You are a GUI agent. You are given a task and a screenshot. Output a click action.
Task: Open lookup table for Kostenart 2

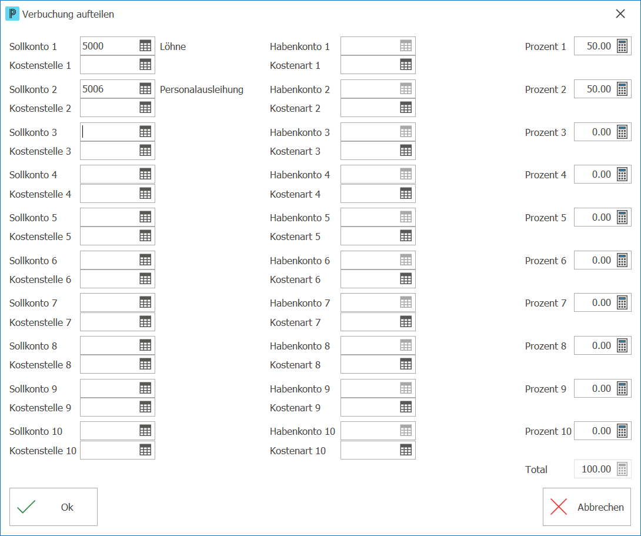tap(406, 108)
